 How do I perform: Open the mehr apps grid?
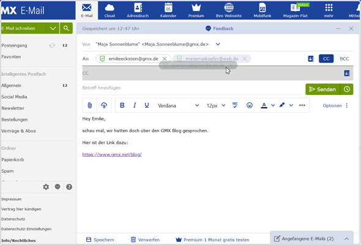329,10
